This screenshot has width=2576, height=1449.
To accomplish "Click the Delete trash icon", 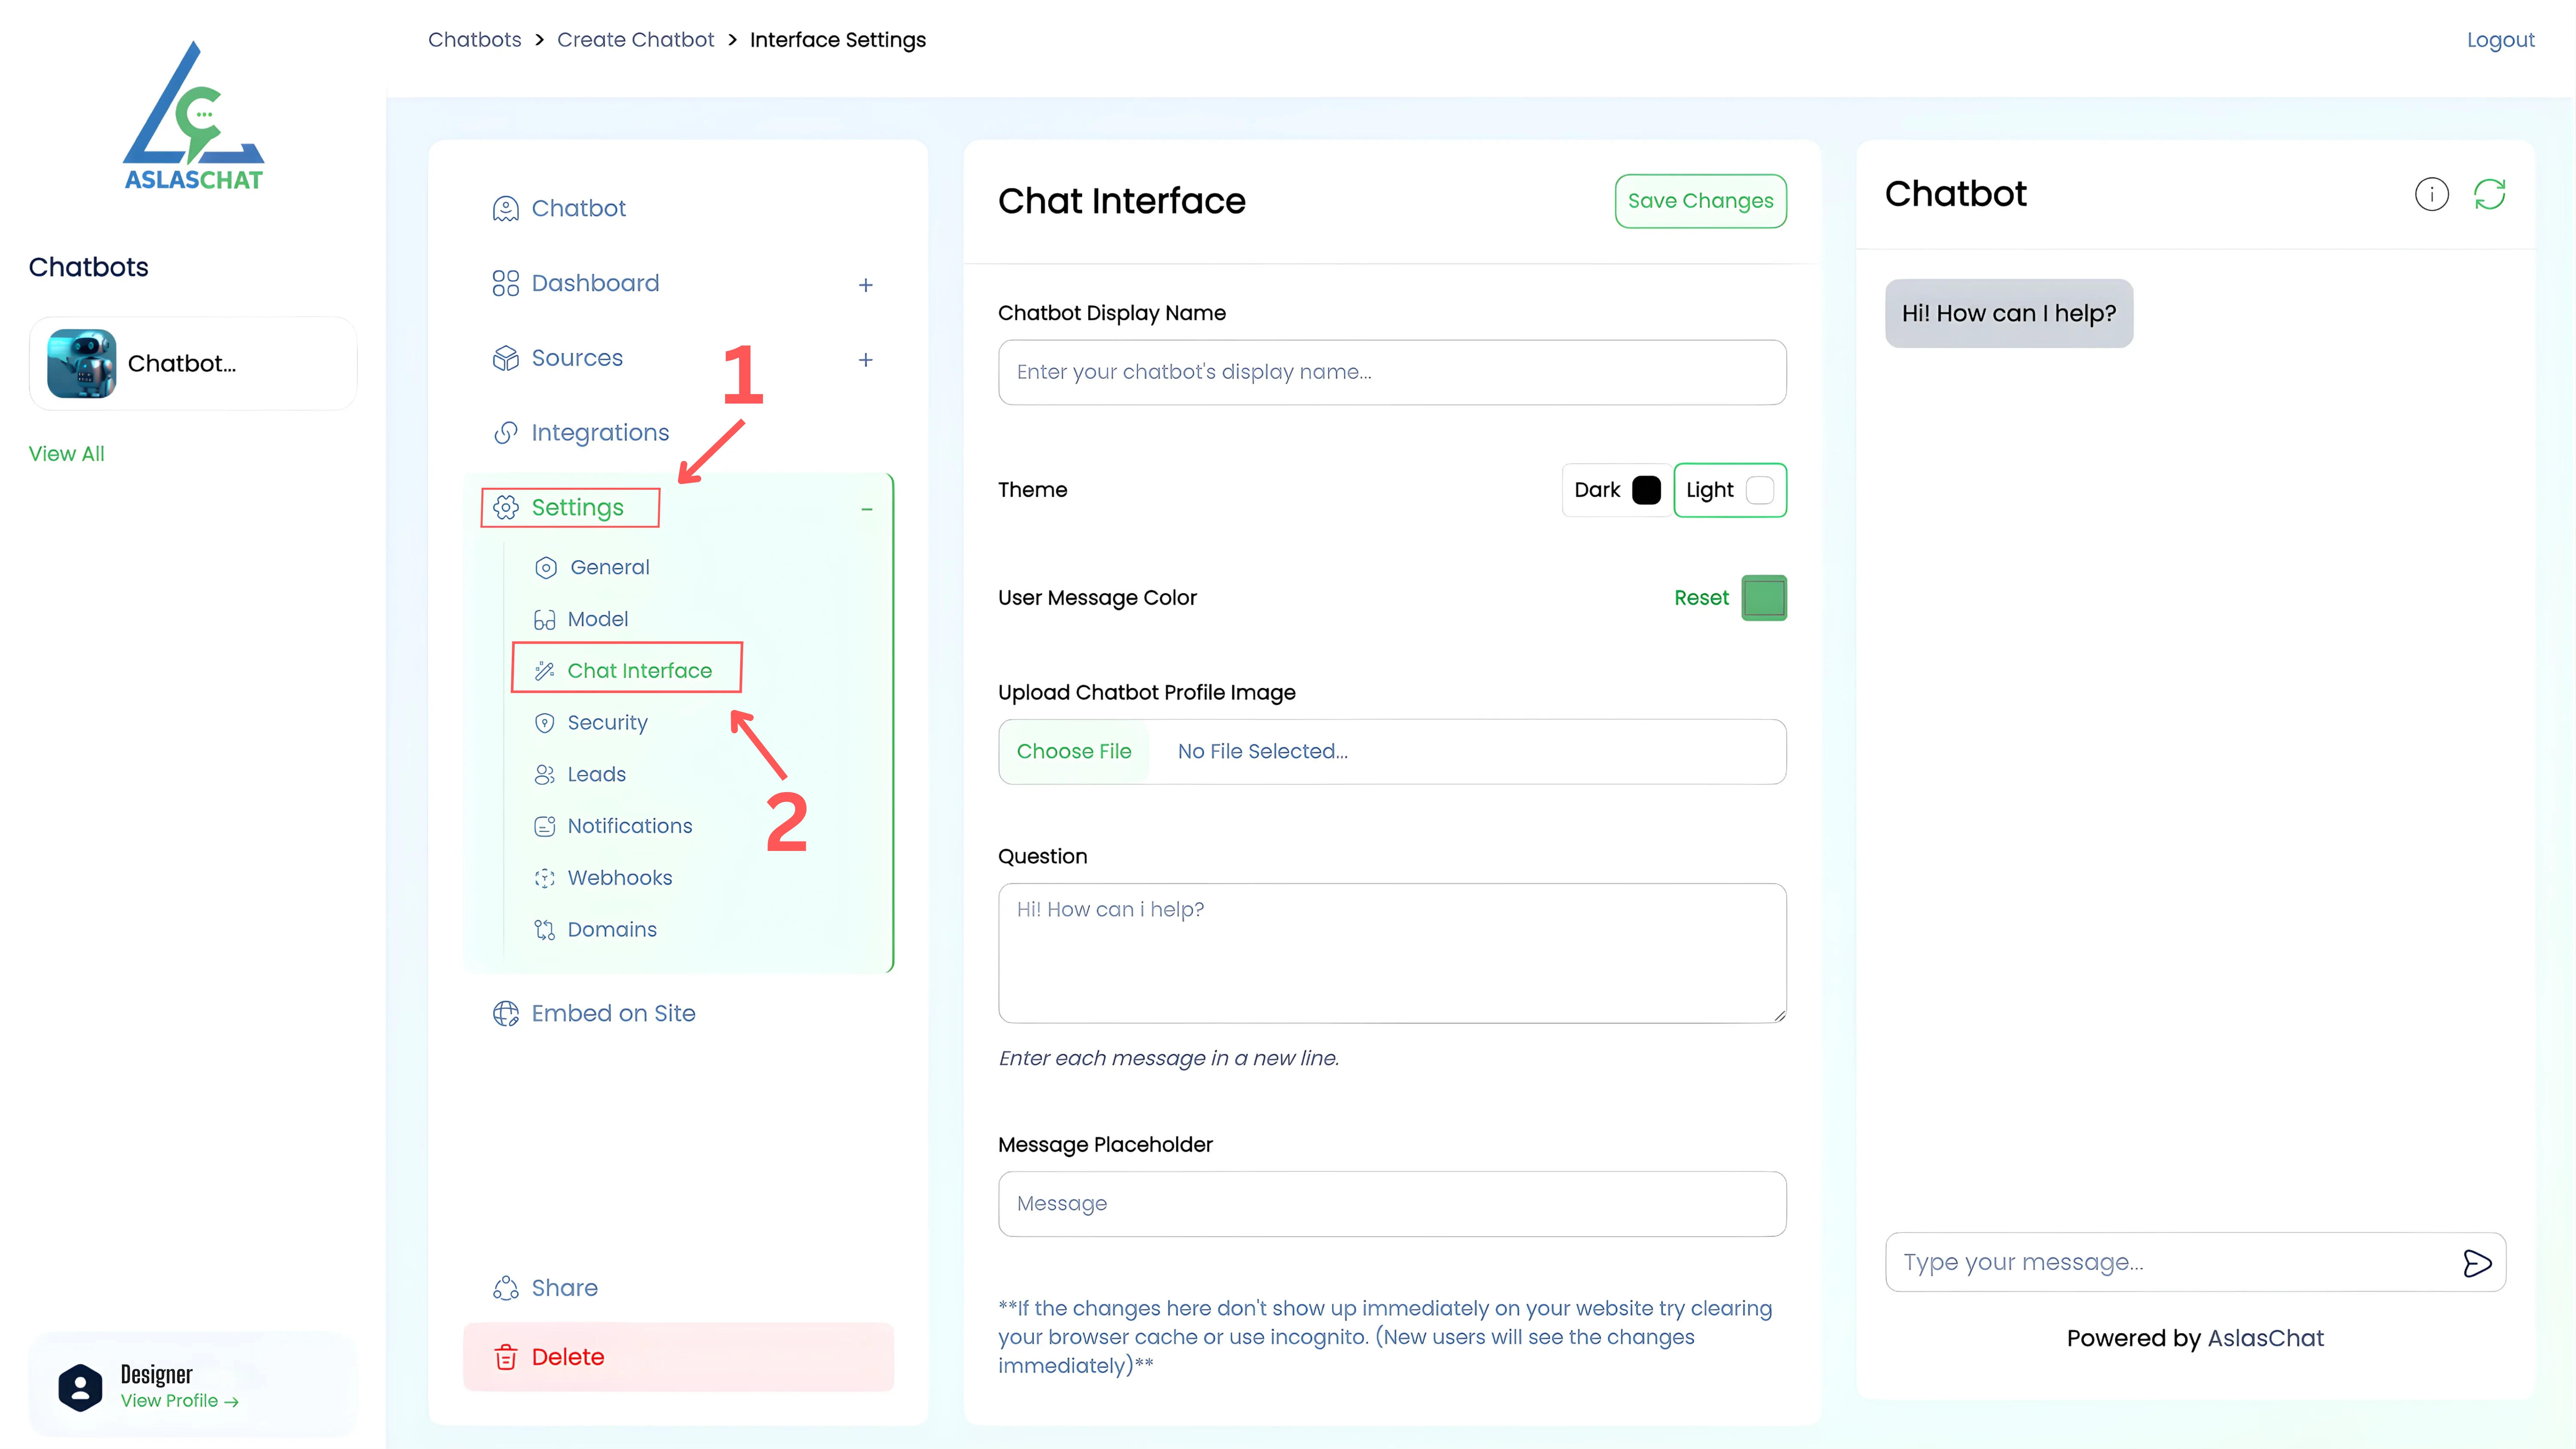I will (506, 1357).
